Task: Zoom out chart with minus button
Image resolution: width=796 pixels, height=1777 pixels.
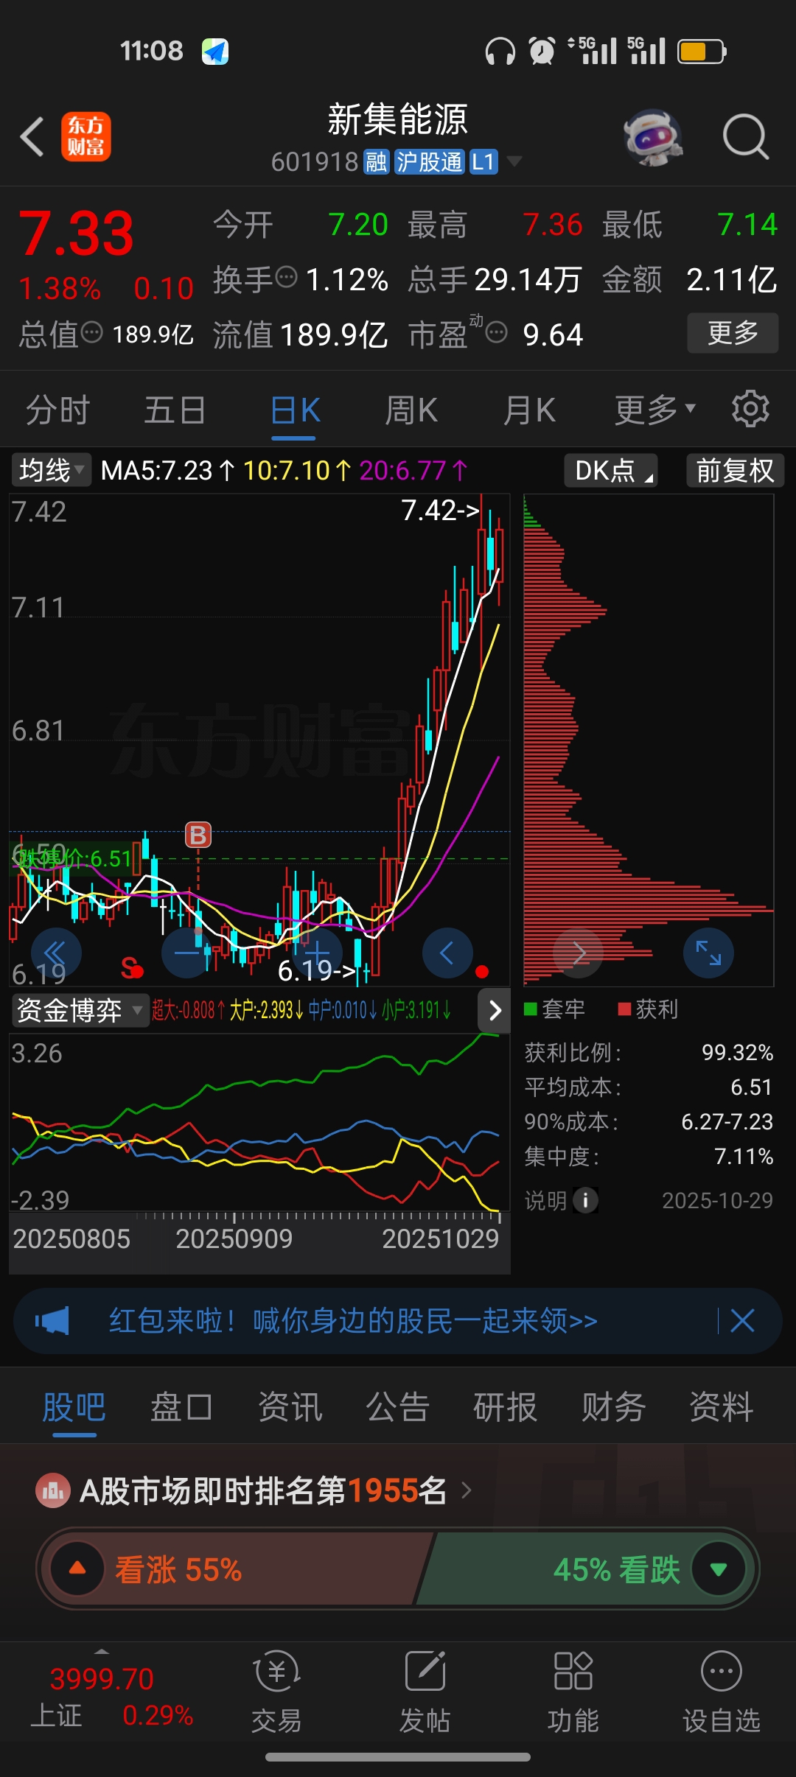Action: click(186, 953)
